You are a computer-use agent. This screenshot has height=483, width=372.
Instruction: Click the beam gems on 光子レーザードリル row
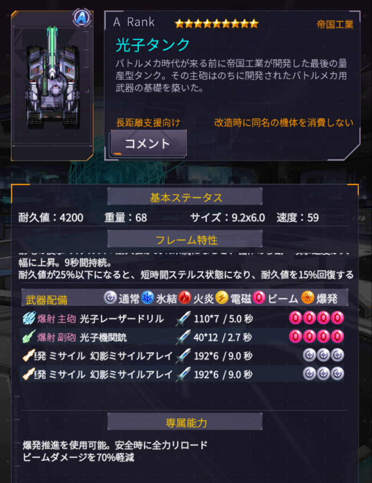click(x=316, y=318)
